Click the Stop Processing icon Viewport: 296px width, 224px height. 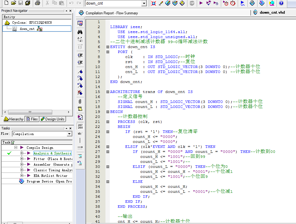point(192,3)
